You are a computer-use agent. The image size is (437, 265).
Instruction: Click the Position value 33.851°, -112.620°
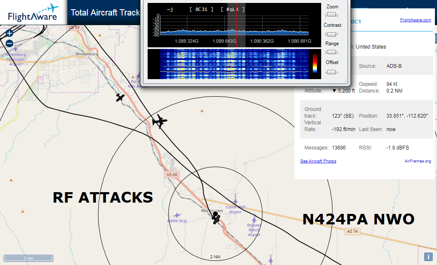coord(407,116)
